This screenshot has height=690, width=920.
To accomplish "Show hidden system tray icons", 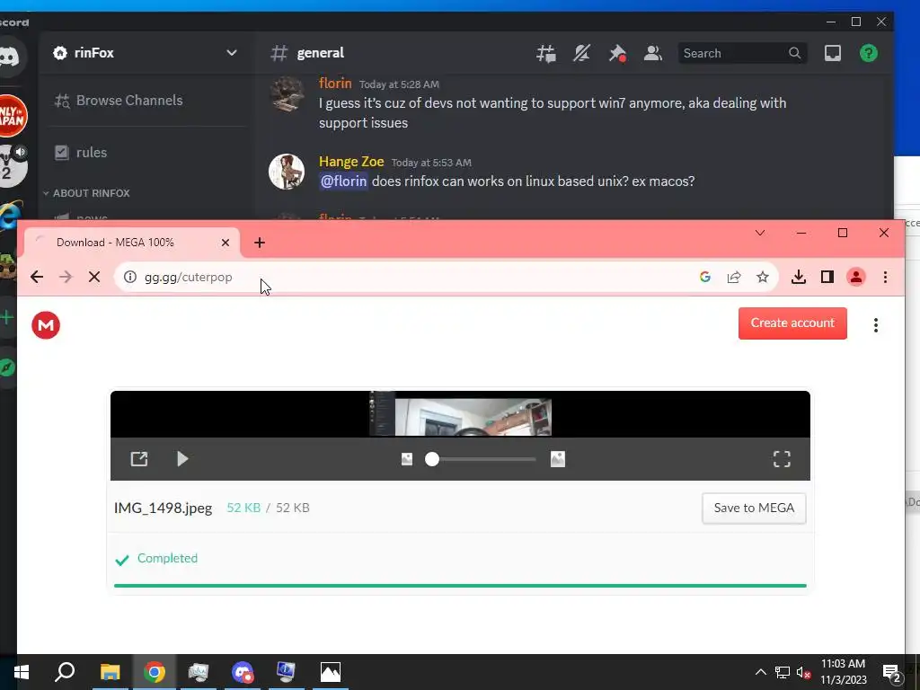I will click(760, 672).
